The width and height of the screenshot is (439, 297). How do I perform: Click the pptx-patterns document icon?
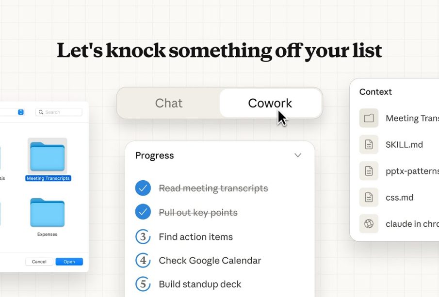[369, 171]
